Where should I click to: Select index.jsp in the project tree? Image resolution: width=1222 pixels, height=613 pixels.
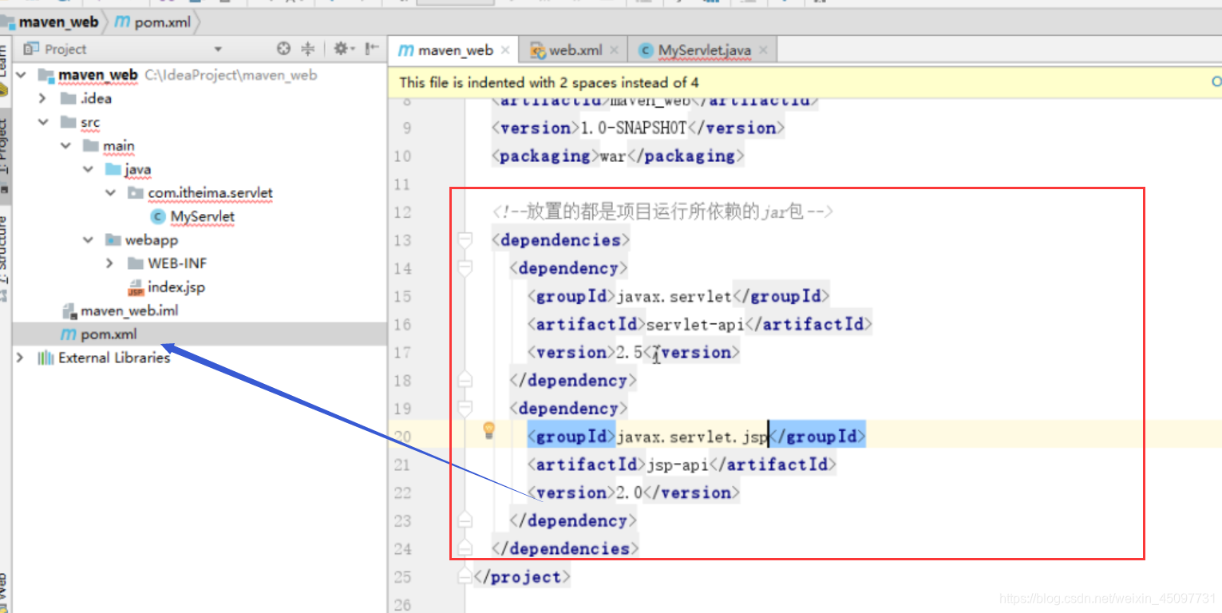[176, 287]
